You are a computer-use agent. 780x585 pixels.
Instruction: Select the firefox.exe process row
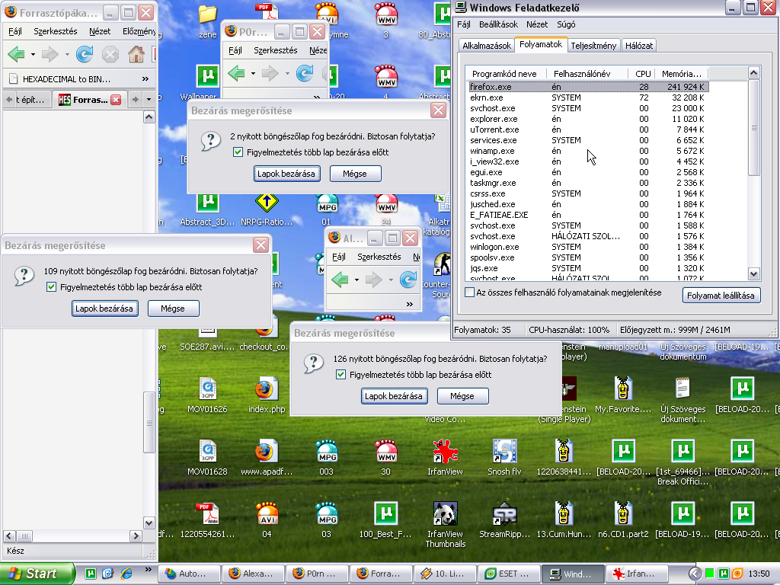(588, 87)
